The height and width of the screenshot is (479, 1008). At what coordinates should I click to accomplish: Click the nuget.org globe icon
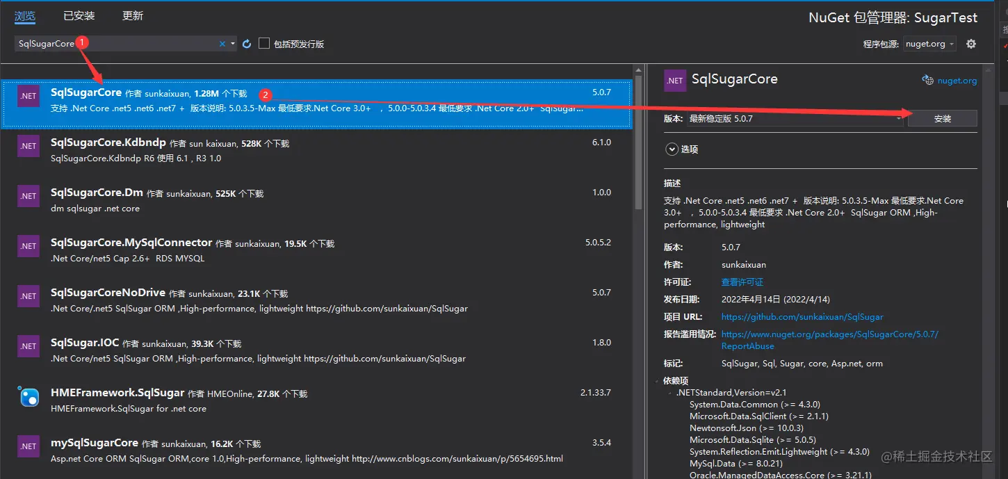[927, 81]
